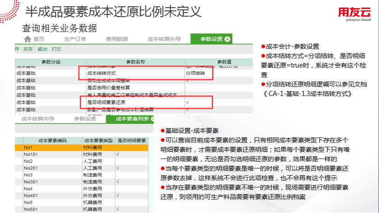Screen dimensions: 379x213
Task: Toggle 是否明细要素 checkmark for No101
Action: 117,154
